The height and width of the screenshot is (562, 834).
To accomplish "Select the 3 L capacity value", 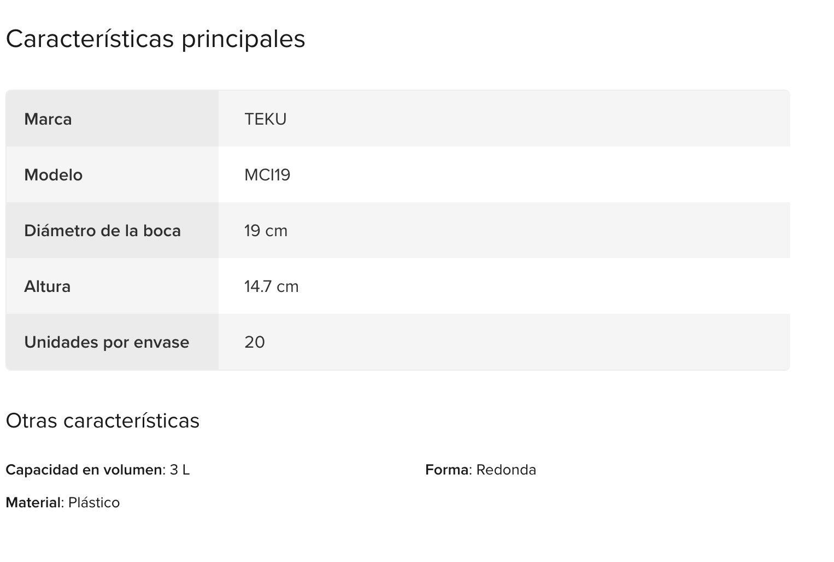I will click(180, 470).
